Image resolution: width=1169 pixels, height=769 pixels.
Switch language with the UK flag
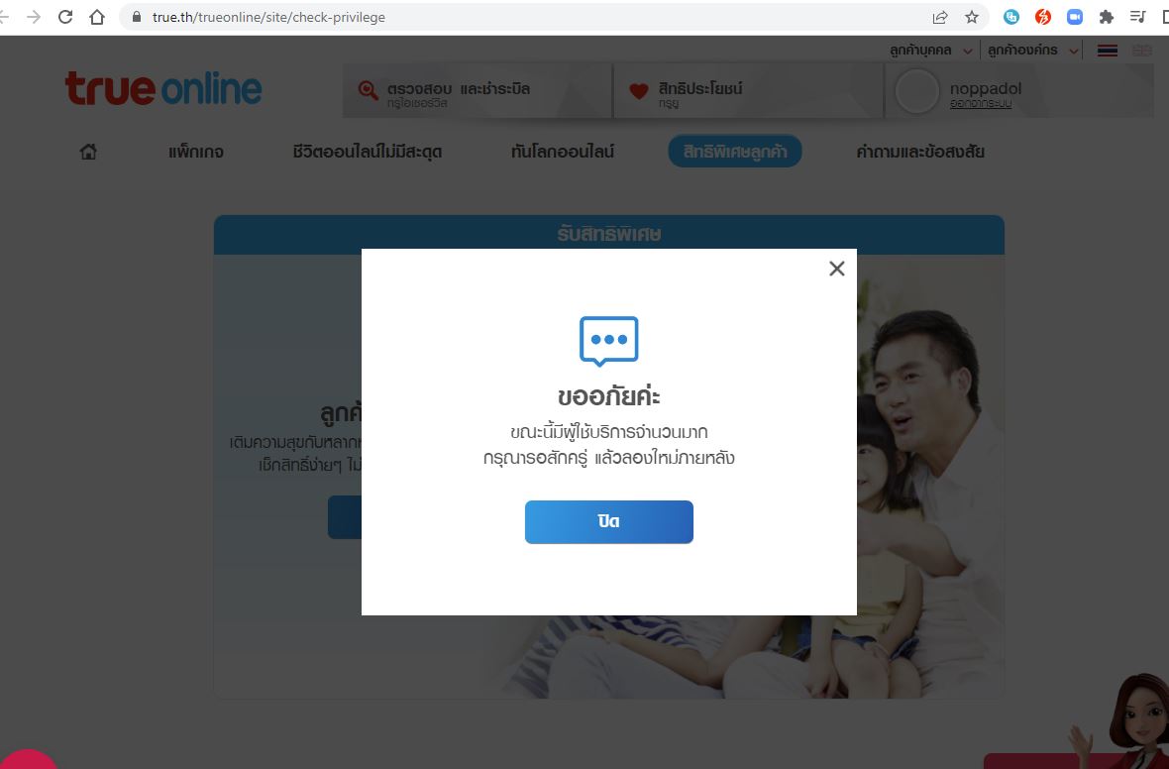(1141, 51)
